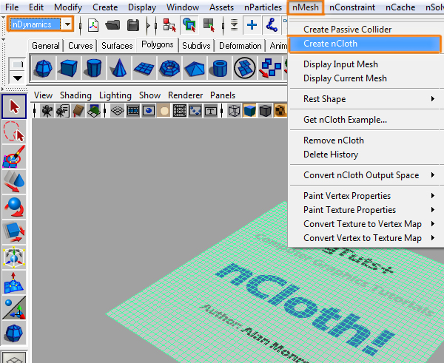
Task: Create a polygon pipe from shelf
Action: (x=220, y=68)
